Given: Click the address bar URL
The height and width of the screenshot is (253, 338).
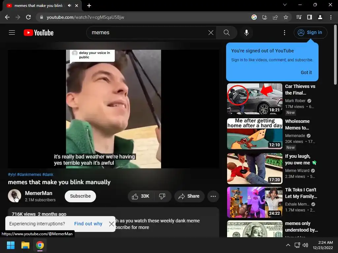Looking at the screenshot, I should point(85,17).
